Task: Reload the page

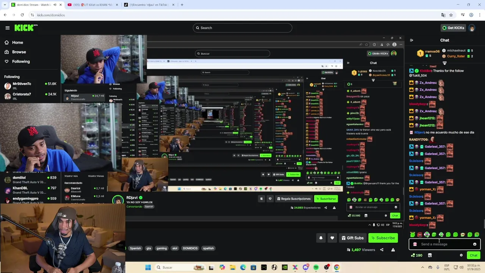Action: 22,15
